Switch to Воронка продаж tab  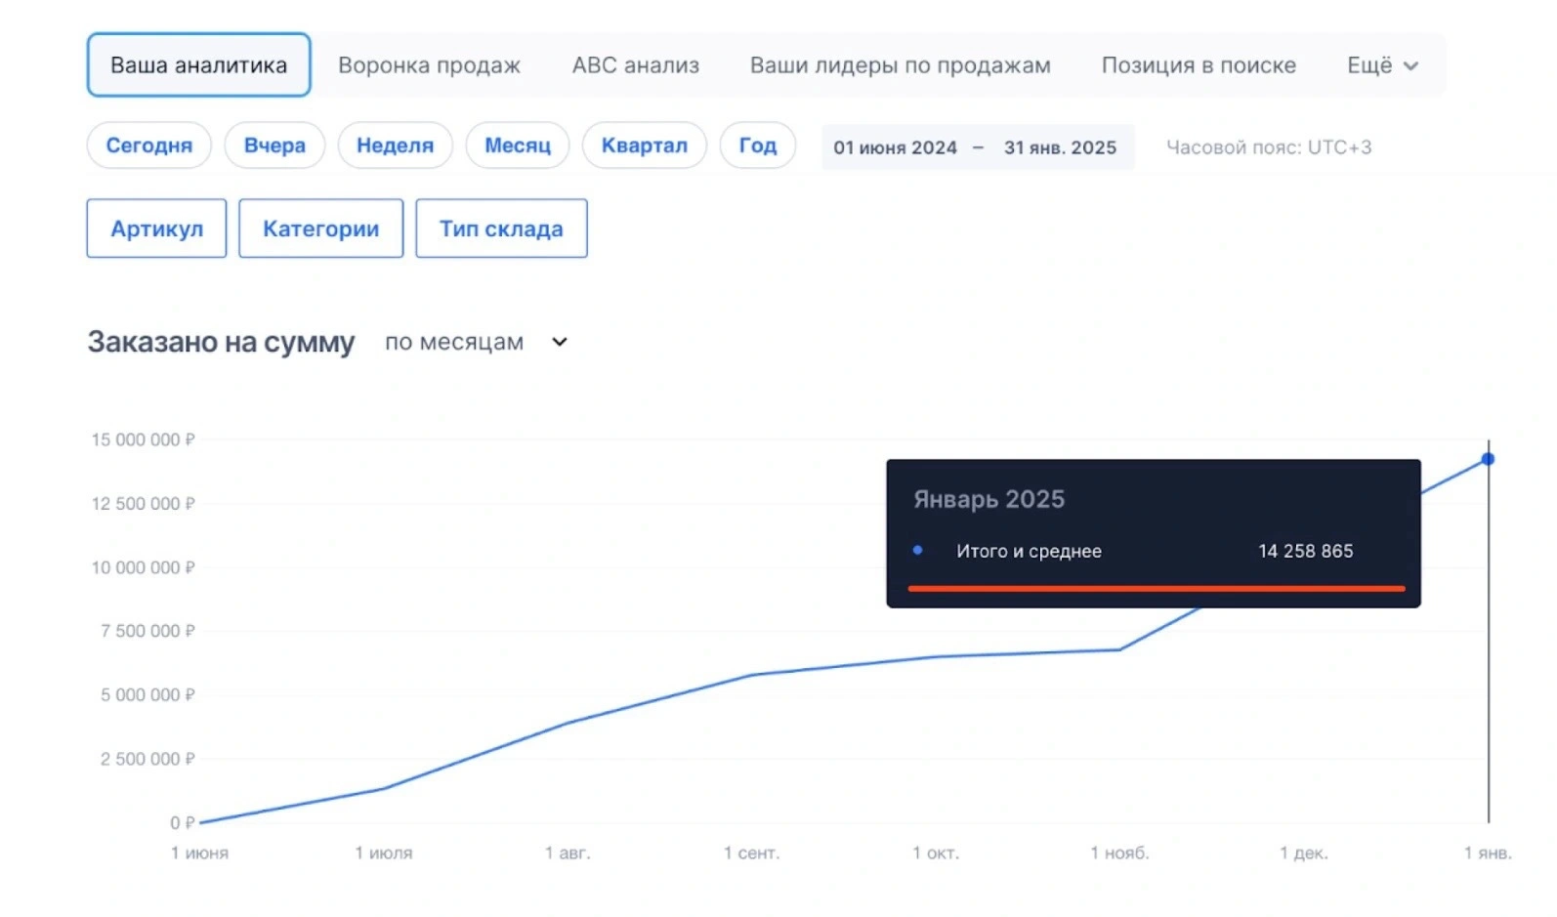[429, 65]
